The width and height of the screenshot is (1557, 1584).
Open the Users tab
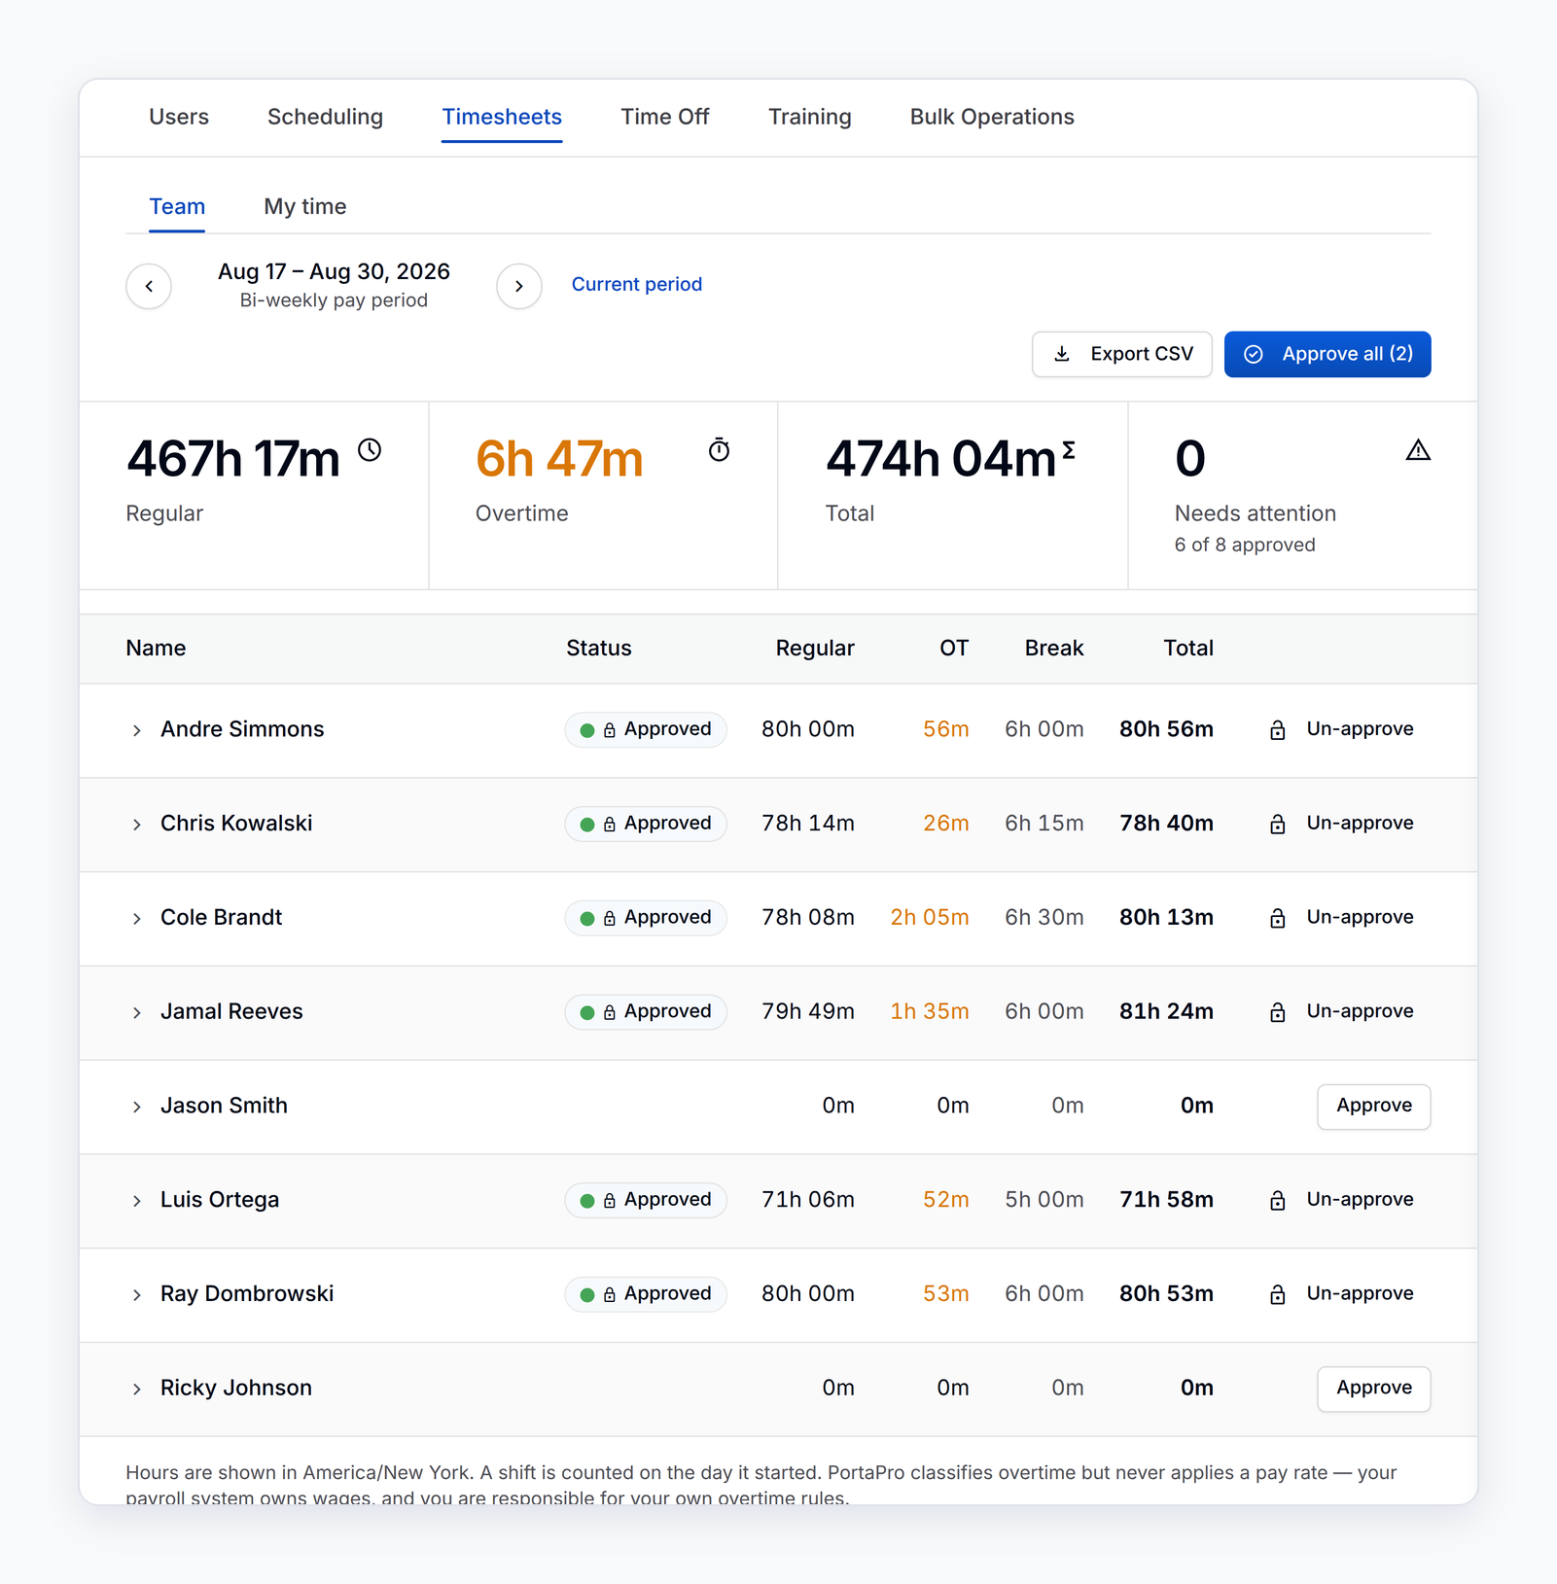179,117
